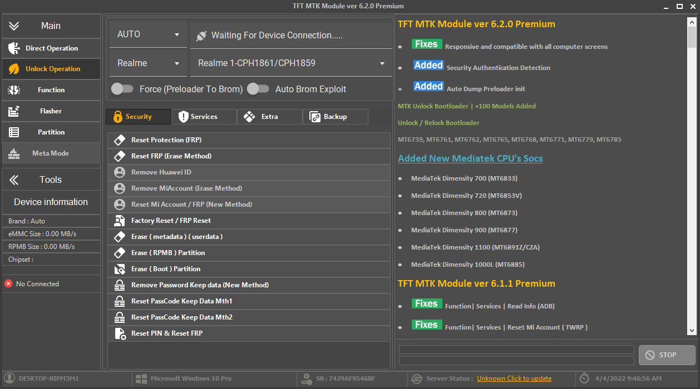The width and height of the screenshot is (700, 389).
Task: Click the Unknown Click to update server link
Action: coord(514,378)
